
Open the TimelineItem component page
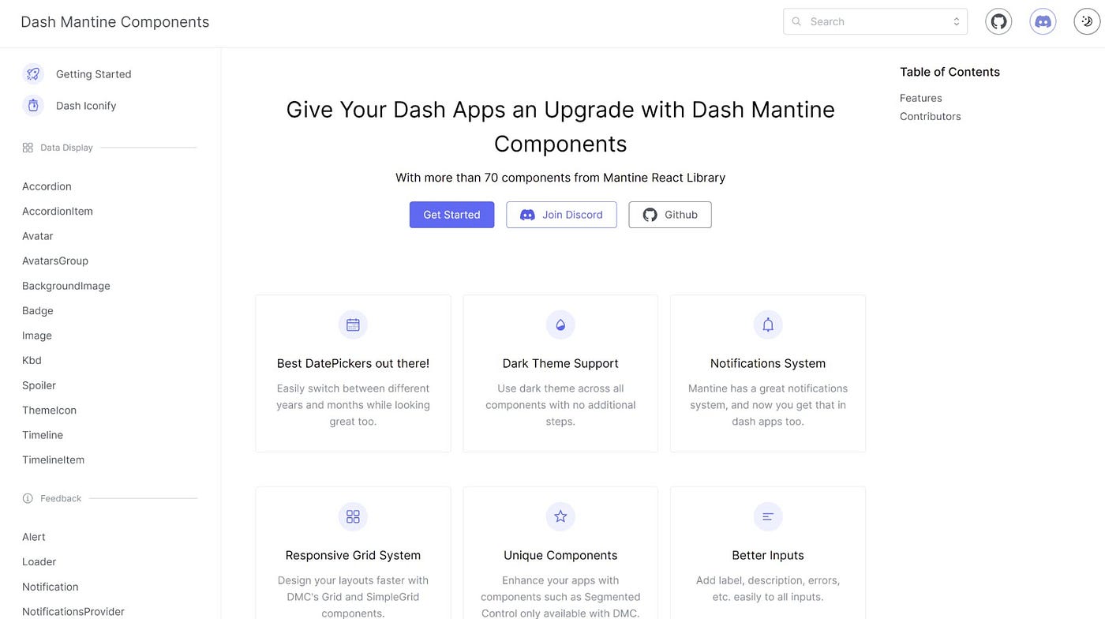pyautogui.click(x=53, y=460)
